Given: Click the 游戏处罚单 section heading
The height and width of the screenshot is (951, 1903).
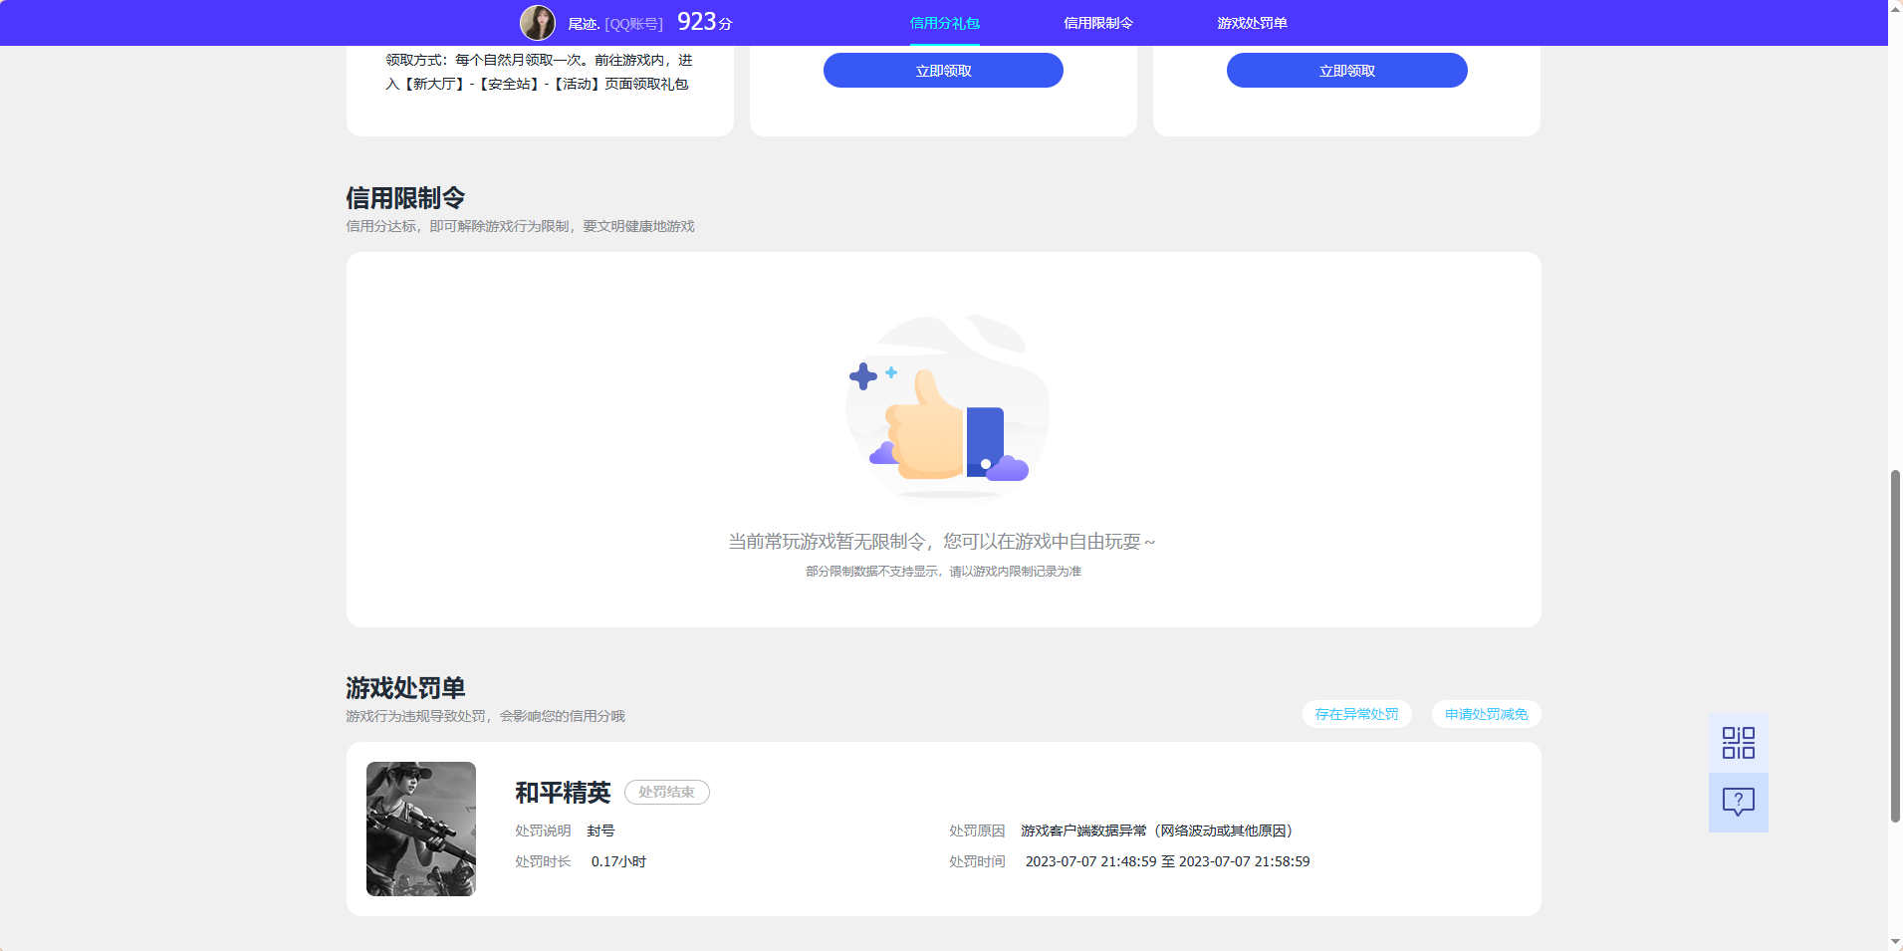Looking at the screenshot, I should (x=405, y=688).
